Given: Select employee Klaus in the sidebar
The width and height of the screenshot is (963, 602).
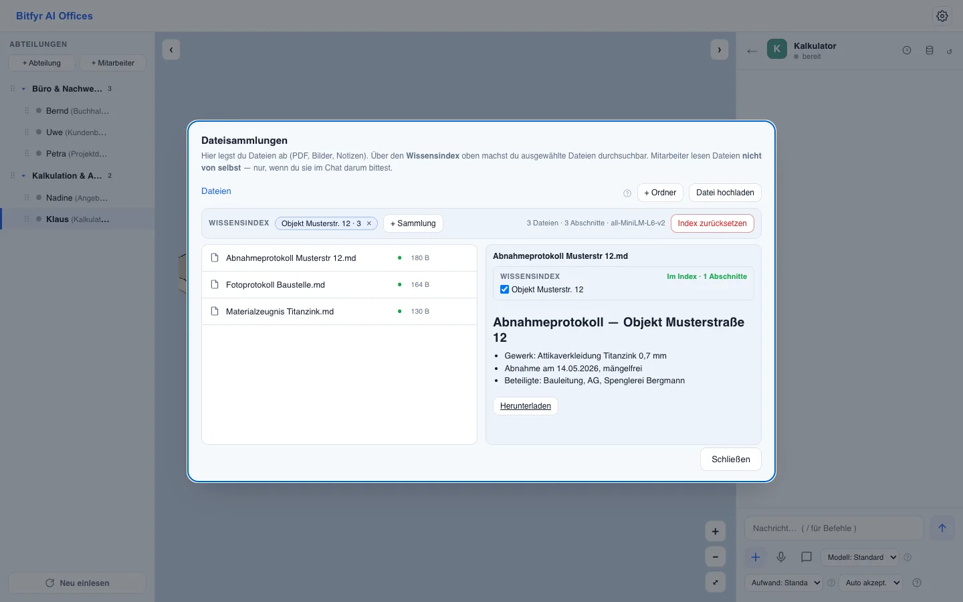Looking at the screenshot, I should (78, 219).
